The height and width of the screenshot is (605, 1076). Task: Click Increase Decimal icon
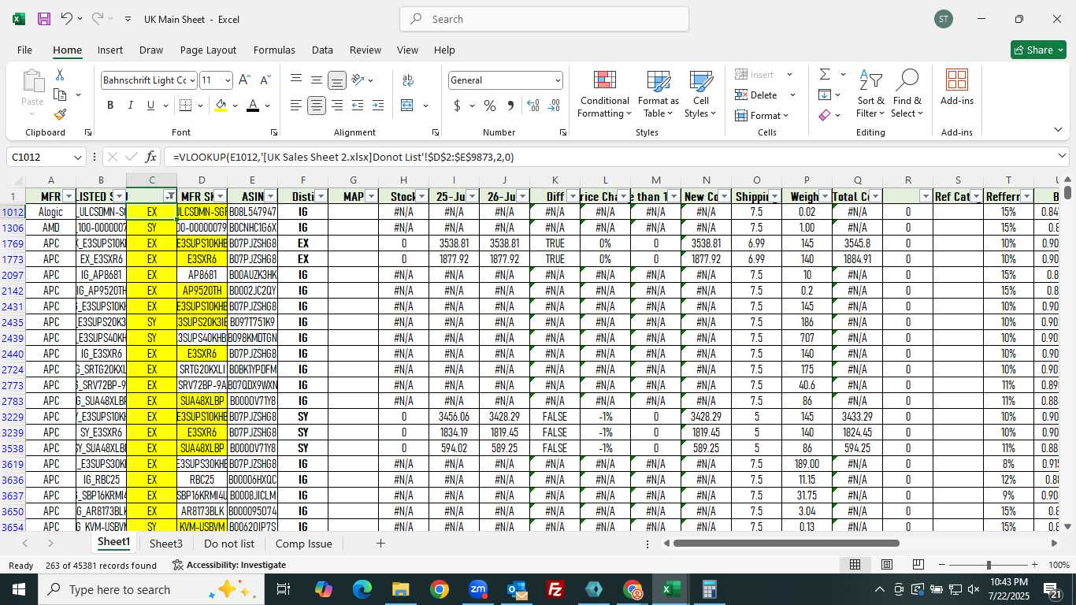point(533,106)
